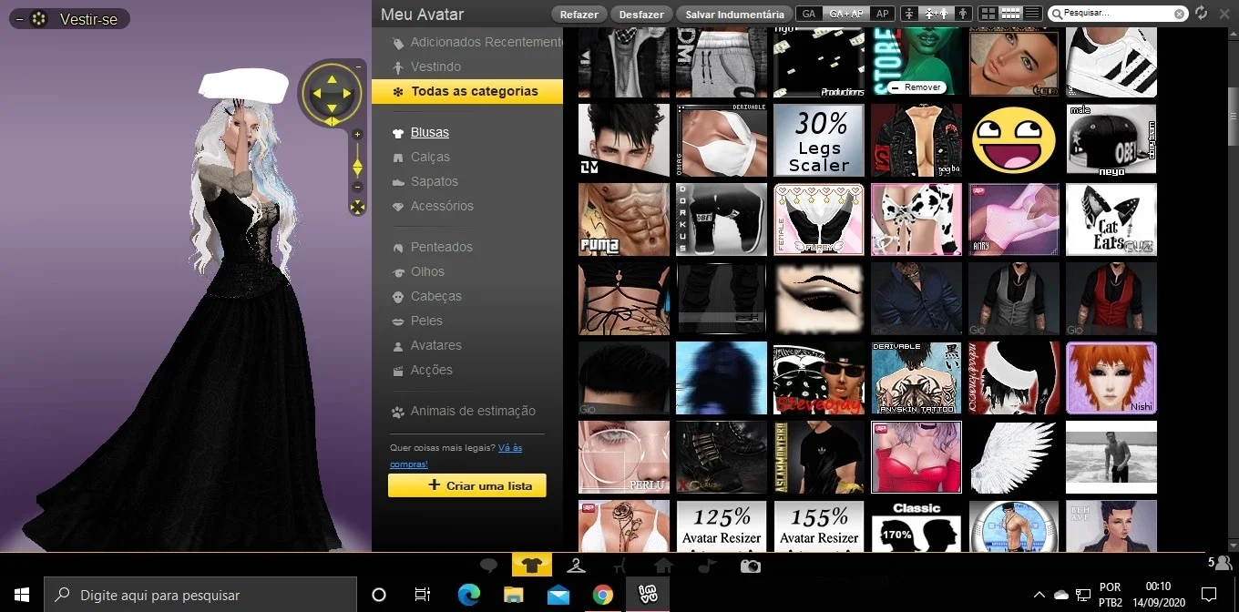Open the home tab icon

click(663, 566)
